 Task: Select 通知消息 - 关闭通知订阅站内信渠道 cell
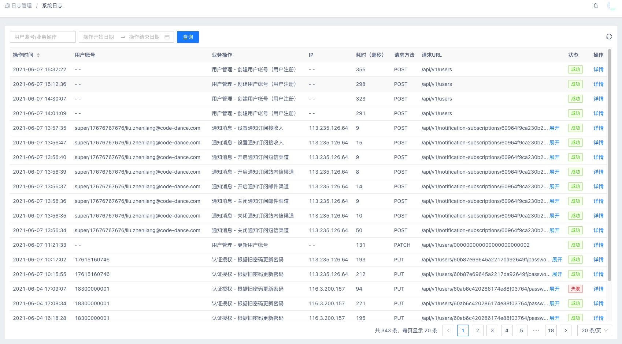(253, 216)
